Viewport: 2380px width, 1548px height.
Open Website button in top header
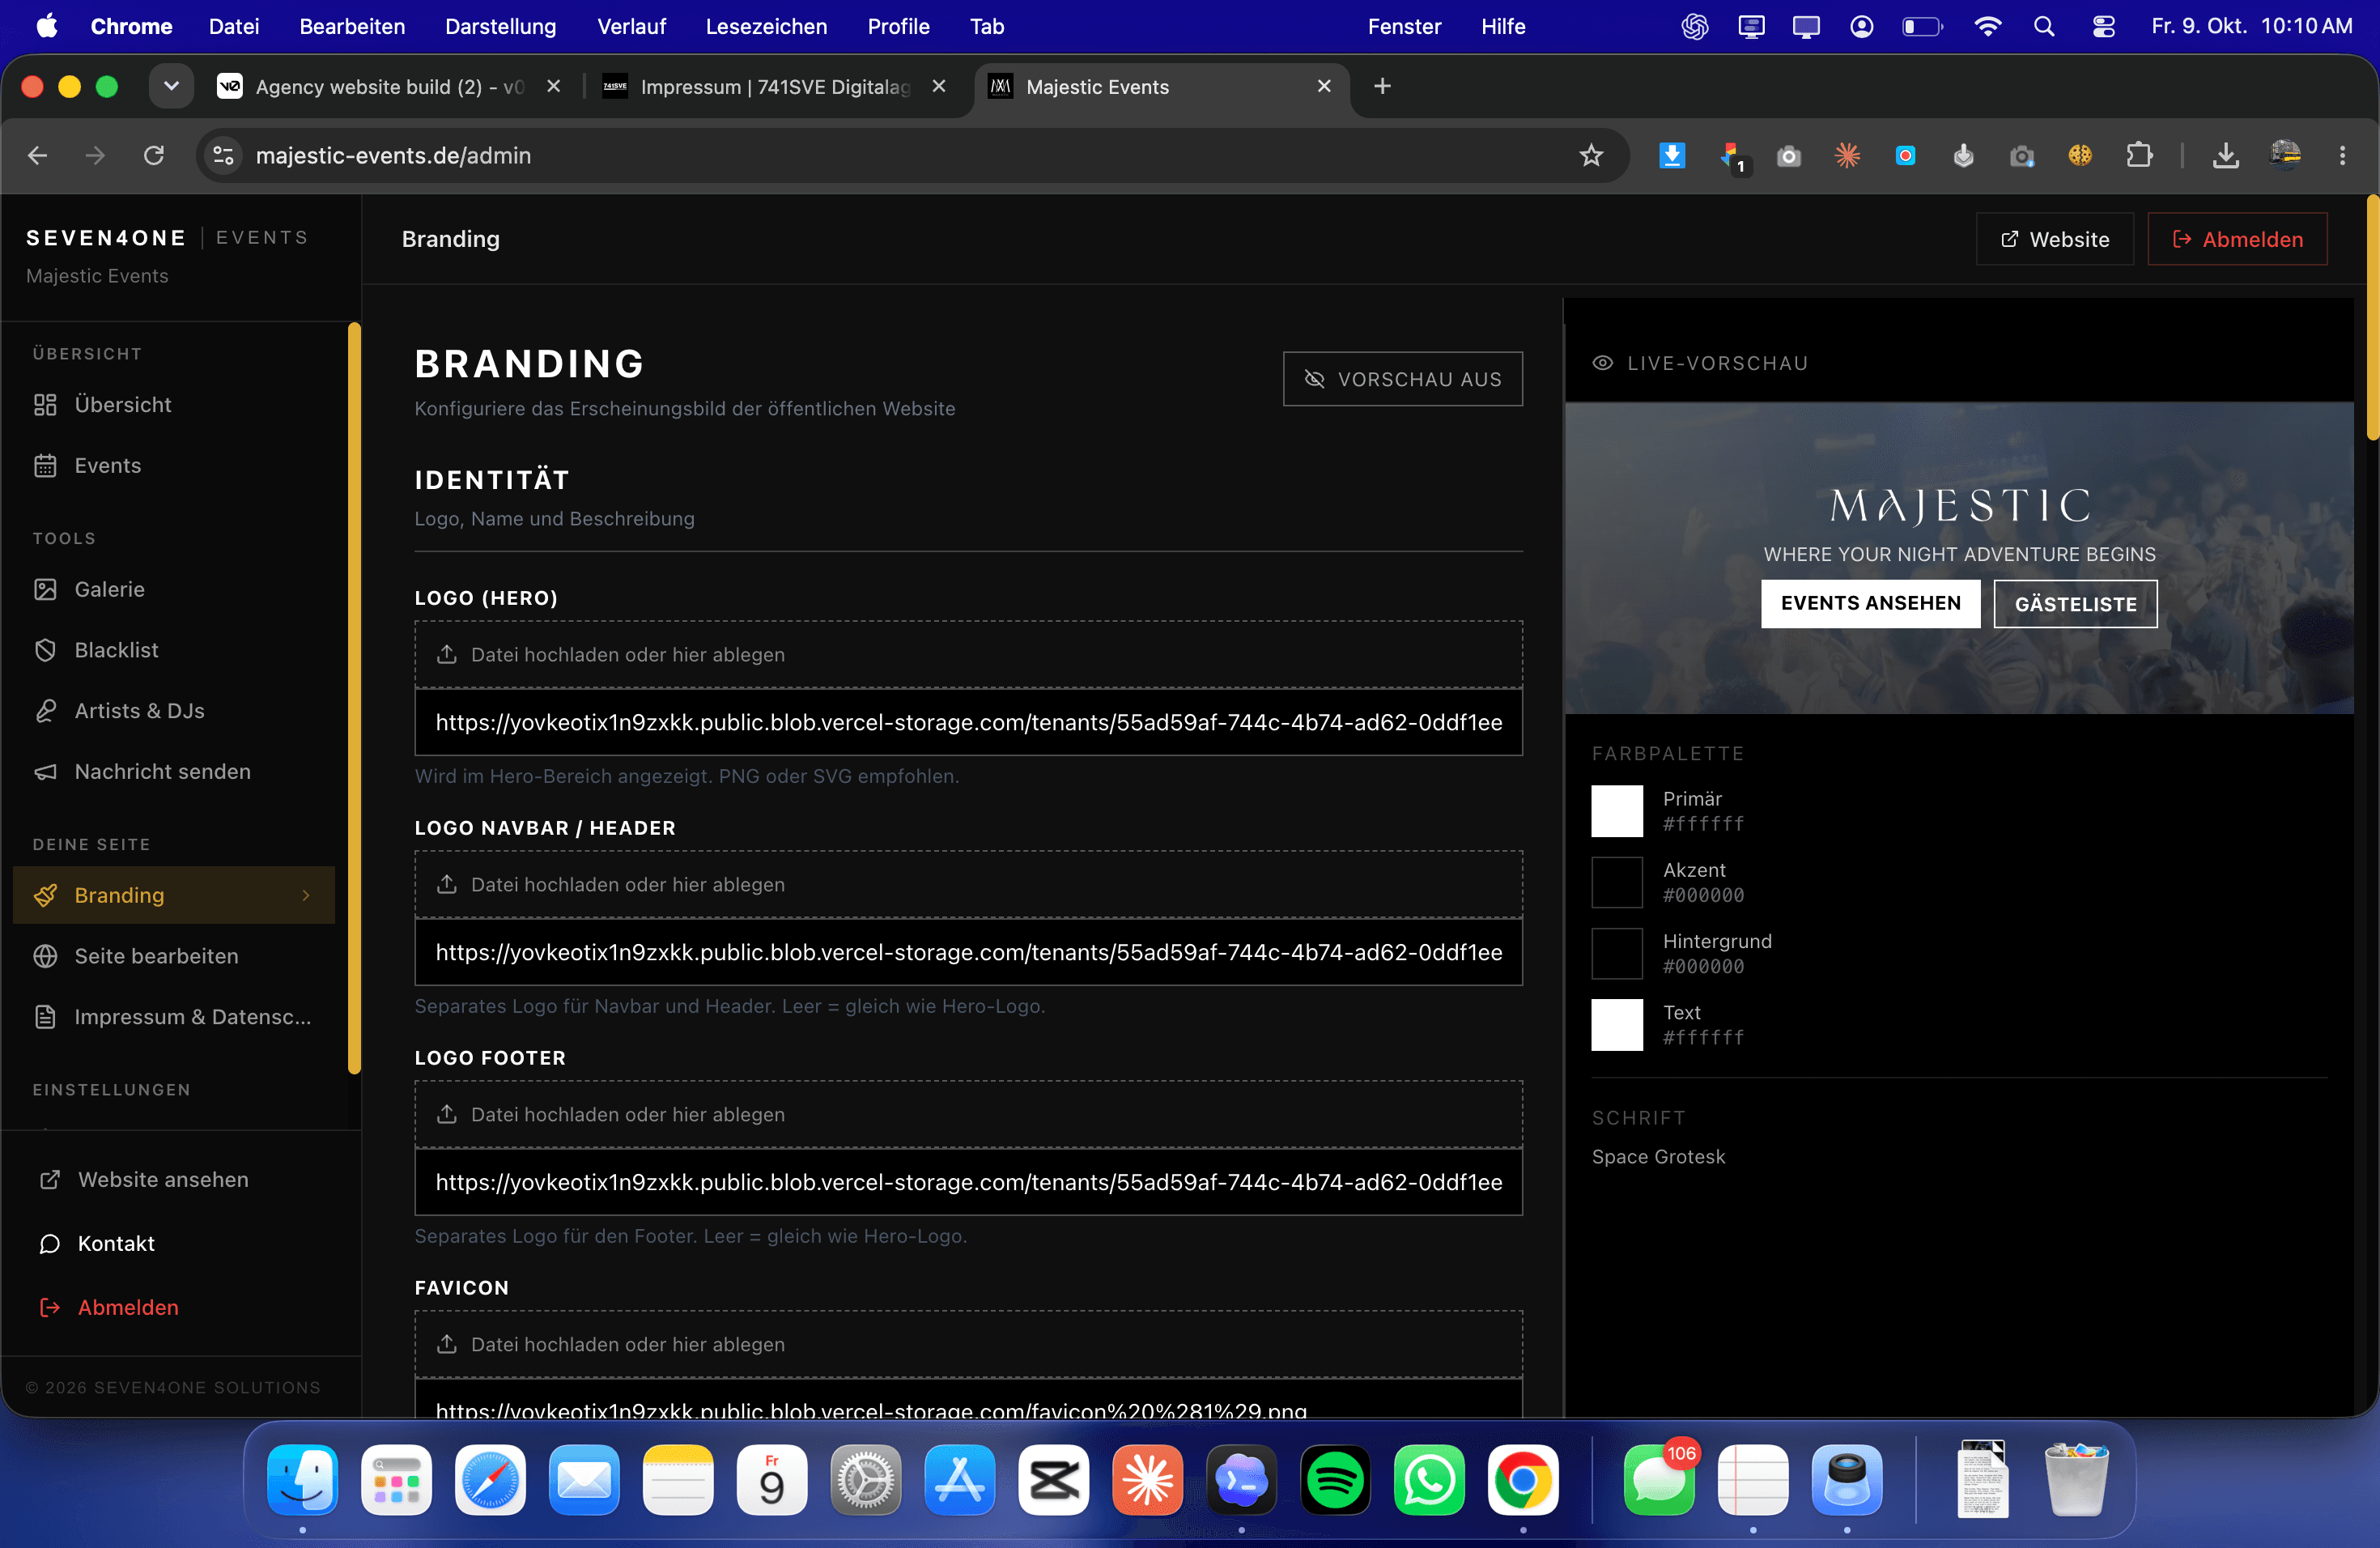point(2054,240)
